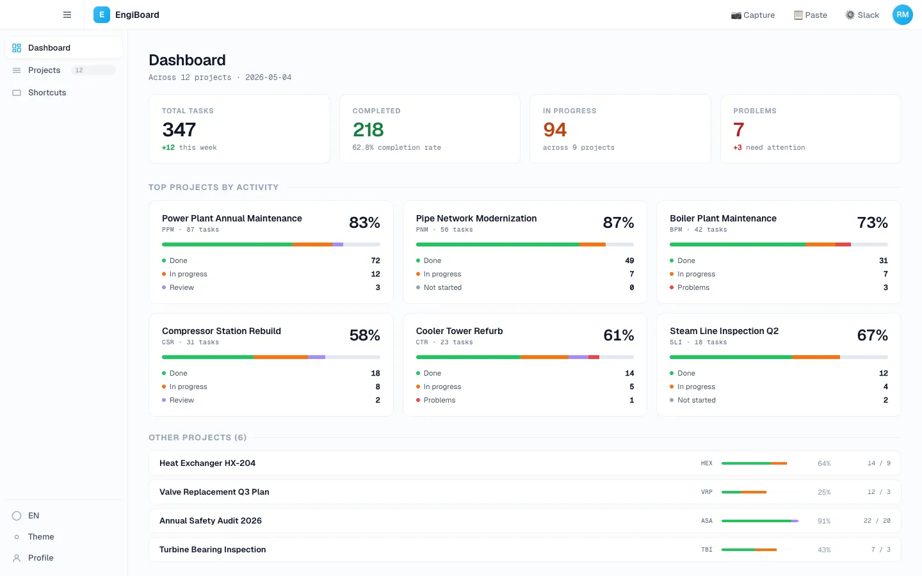922x576 pixels.
Task: Open the Boiler Plant Maintenance project
Action: tap(779, 252)
